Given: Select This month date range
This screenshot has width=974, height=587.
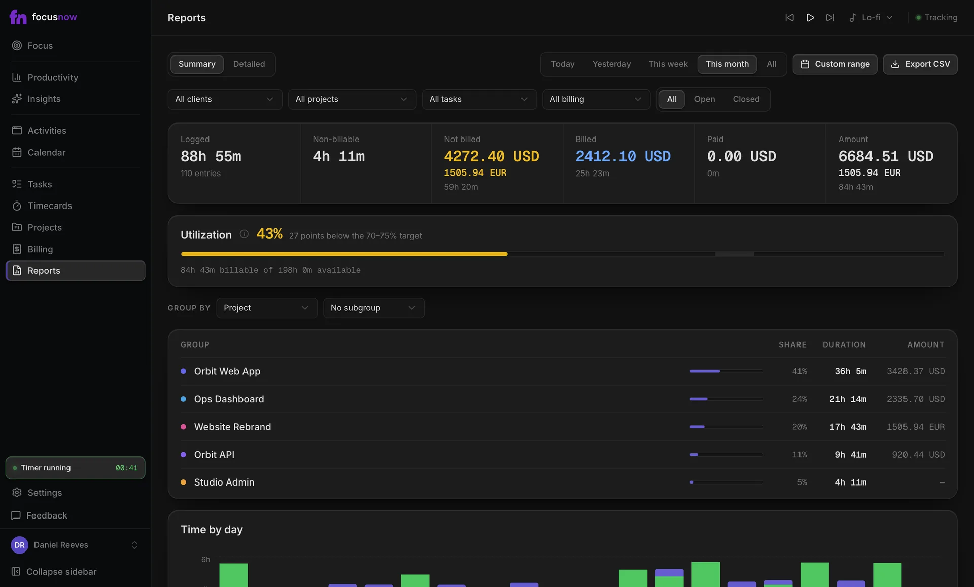Looking at the screenshot, I should pos(727,64).
